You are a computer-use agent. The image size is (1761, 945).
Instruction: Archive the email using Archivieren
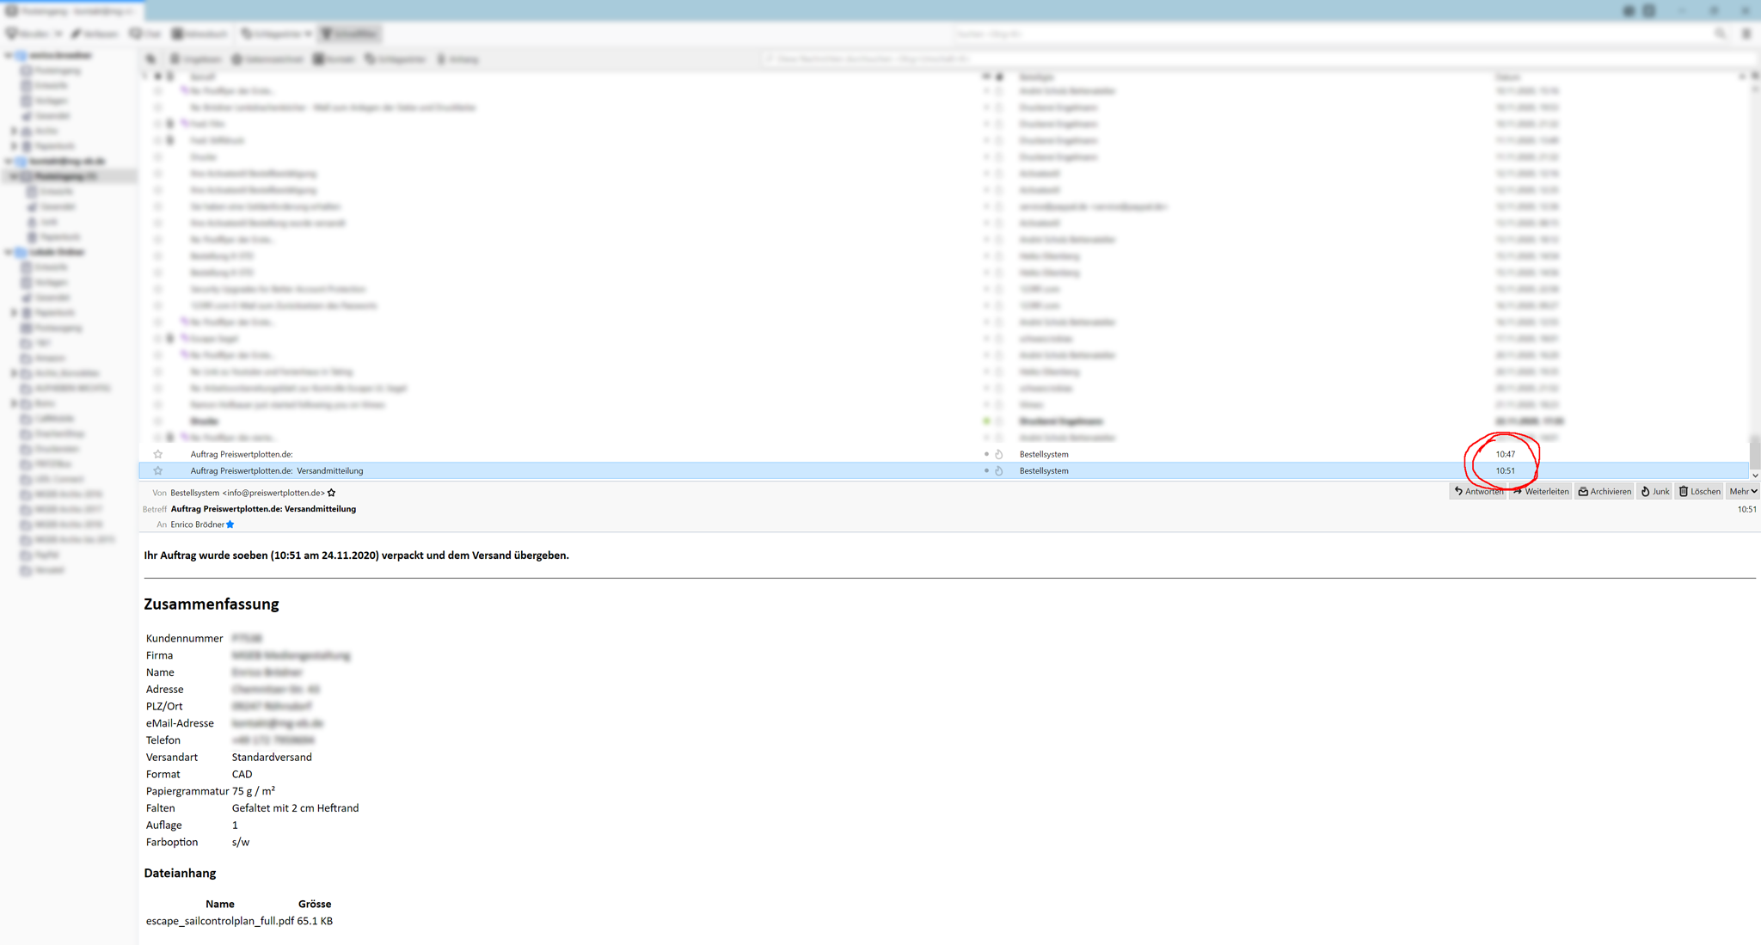click(x=1605, y=492)
